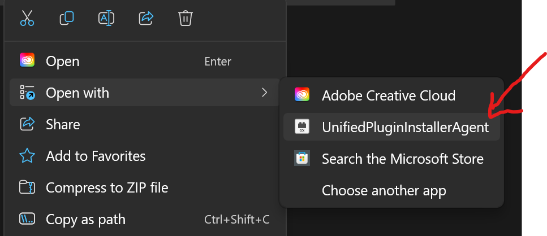547x236 pixels.
Task: Click the Open with list icon
Action: click(27, 92)
